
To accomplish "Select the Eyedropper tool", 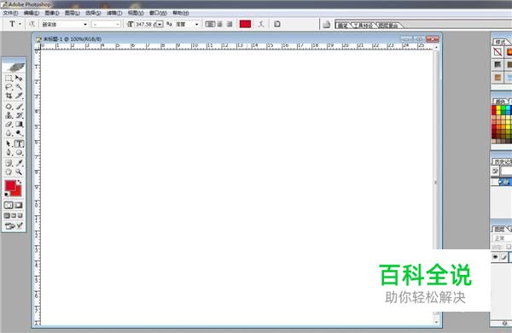I will click(x=19, y=163).
